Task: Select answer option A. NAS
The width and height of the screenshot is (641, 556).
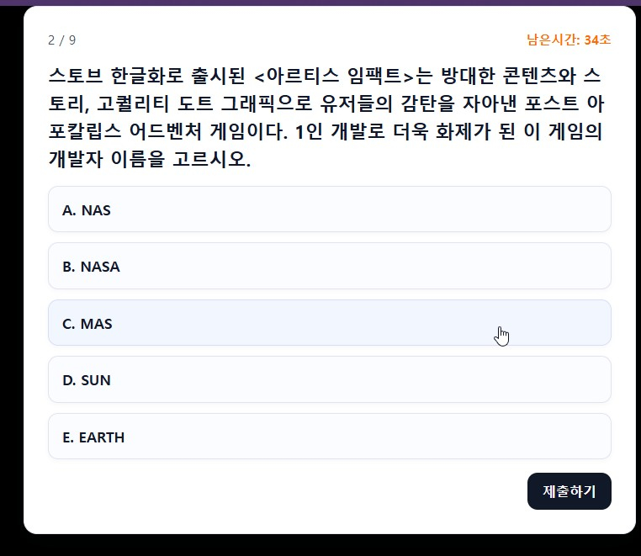Action: 329,209
